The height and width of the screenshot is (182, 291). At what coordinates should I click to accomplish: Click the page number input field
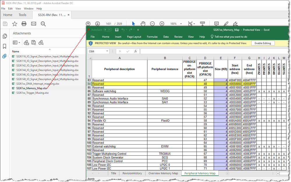tap(109, 24)
